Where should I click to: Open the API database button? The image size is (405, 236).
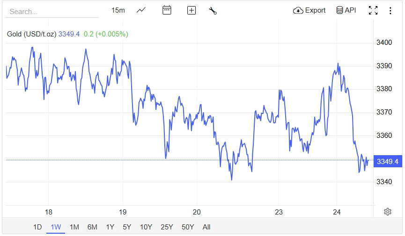coord(346,10)
